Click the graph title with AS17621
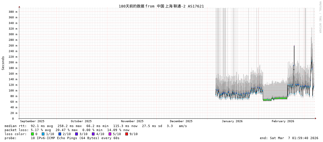Screen dimensions: 323x142 click(x=161, y=6)
